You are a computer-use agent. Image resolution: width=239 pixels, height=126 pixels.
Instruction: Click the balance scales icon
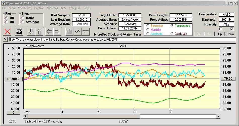tap(19, 31)
